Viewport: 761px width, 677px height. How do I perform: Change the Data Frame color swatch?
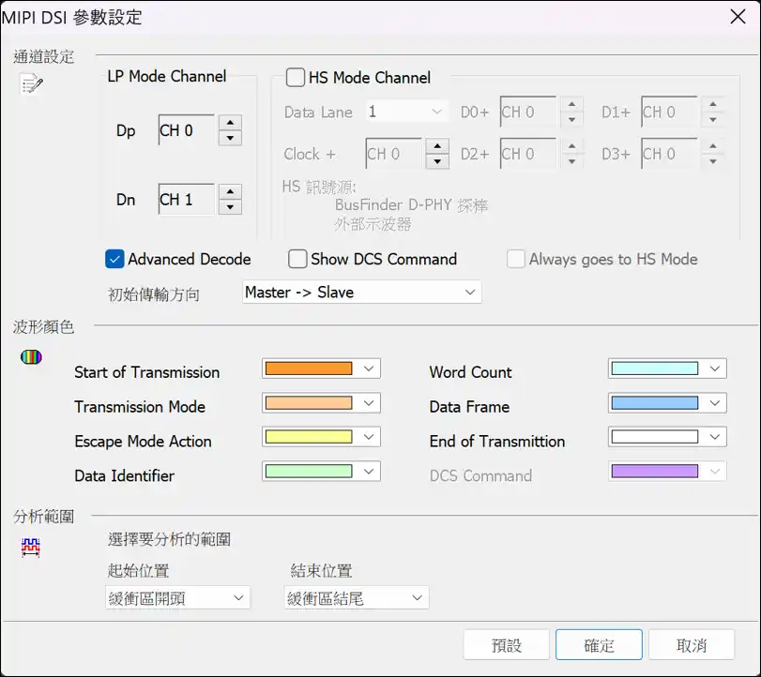(x=666, y=403)
